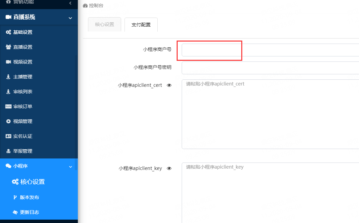Click the 小程序商户号密钥 field label
359x223 pixels.
click(x=153, y=67)
